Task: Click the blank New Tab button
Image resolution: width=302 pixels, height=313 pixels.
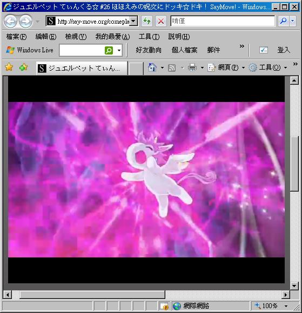Action: coord(136,69)
